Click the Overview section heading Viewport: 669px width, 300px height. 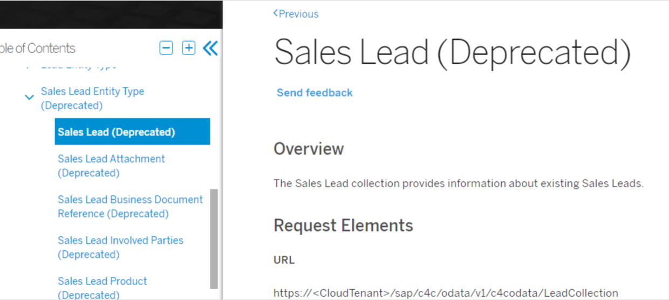[x=309, y=149]
